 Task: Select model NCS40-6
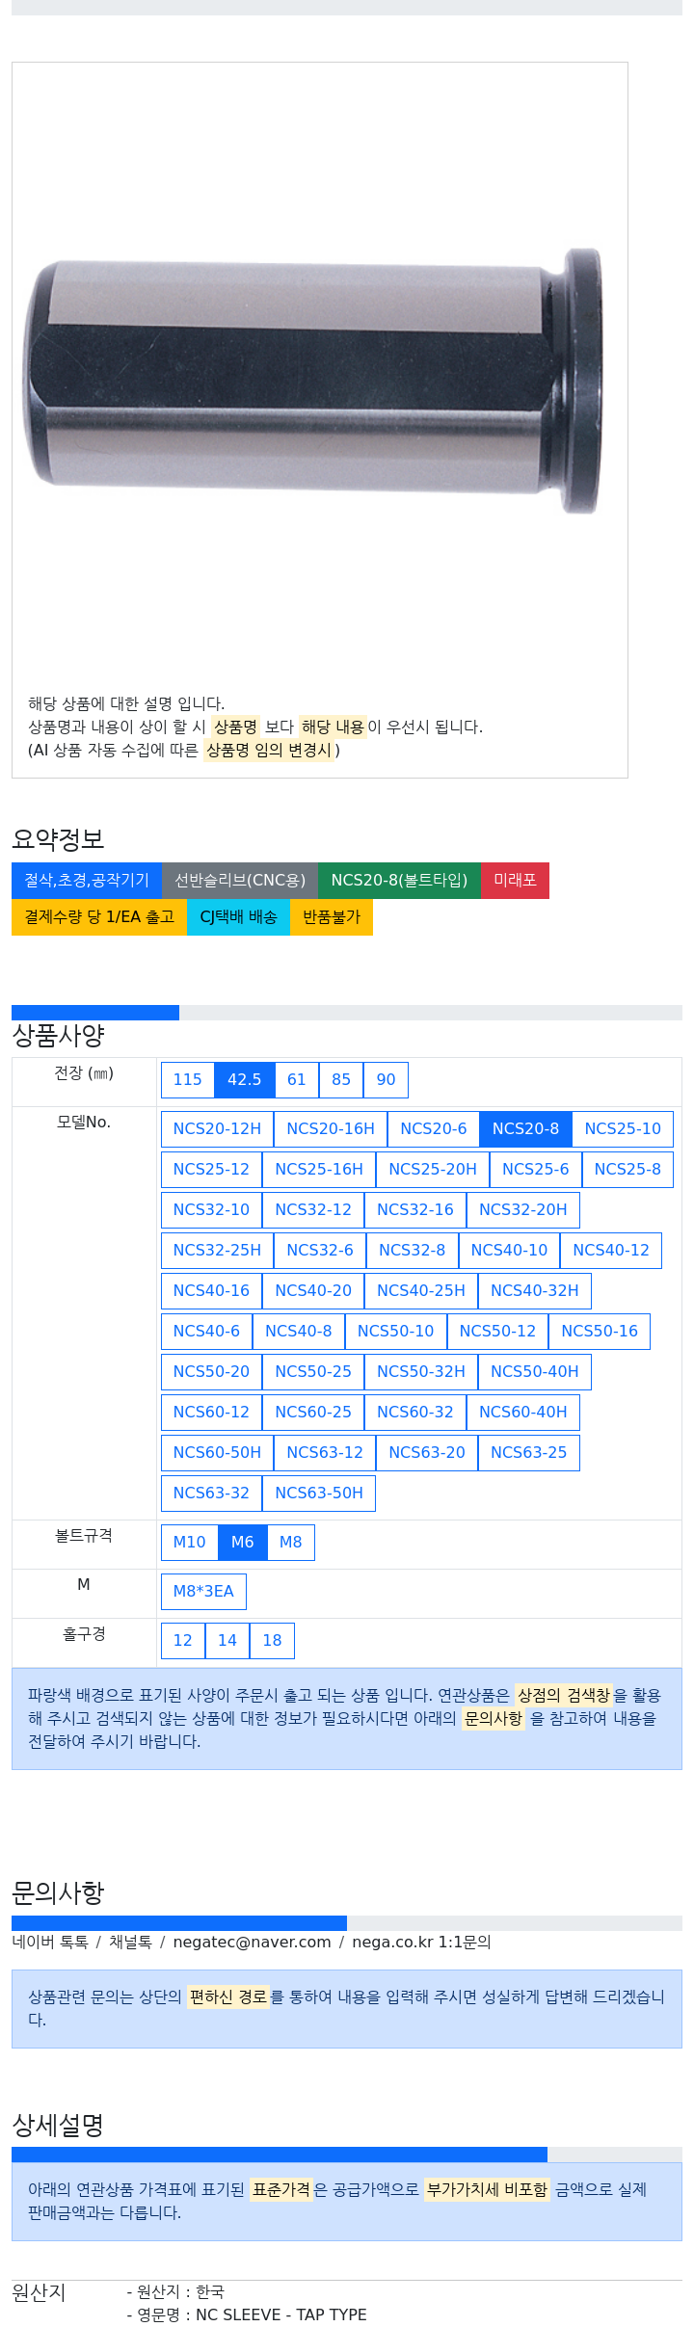tap(206, 1332)
